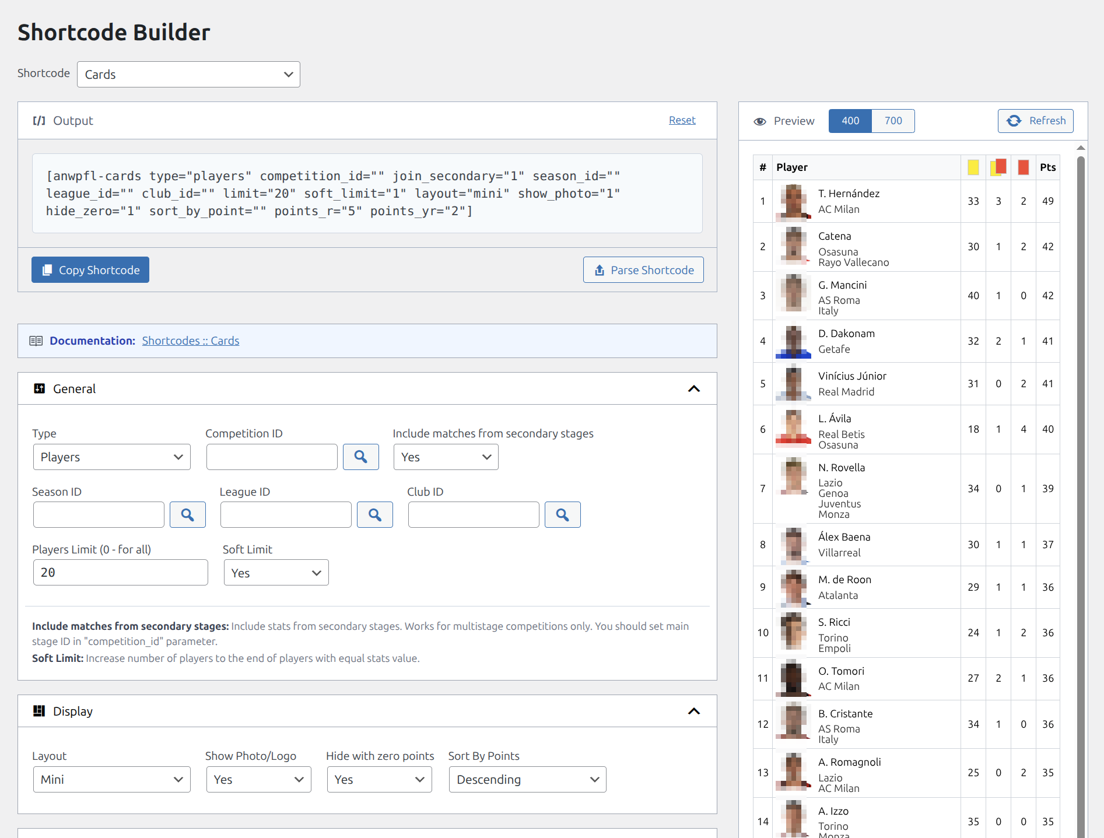The height and width of the screenshot is (838, 1104).
Task: Click the yellow card column header icon
Action: (973, 167)
